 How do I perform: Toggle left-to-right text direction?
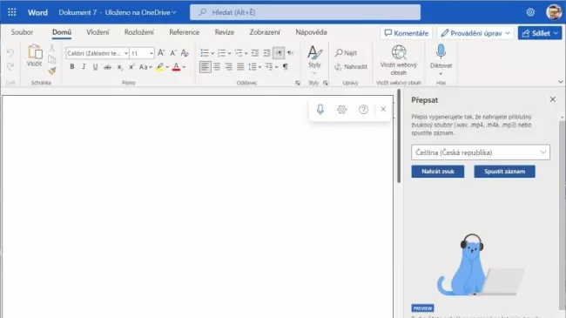(x=279, y=53)
